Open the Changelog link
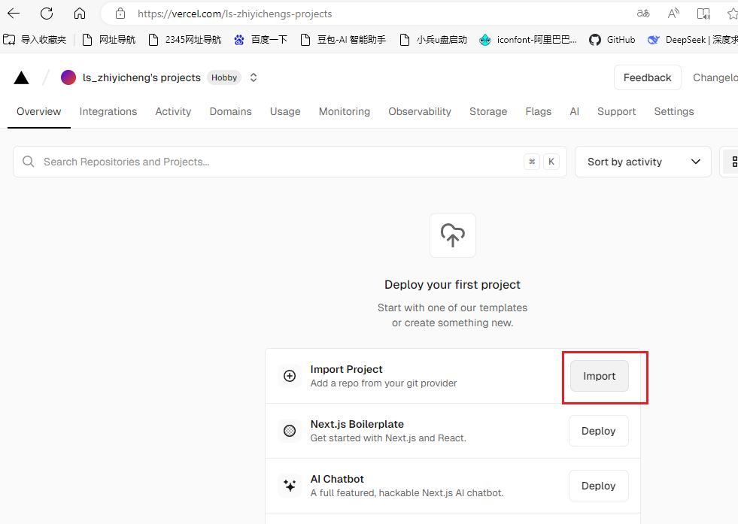This screenshot has height=524, width=738. pyautogui.click(x=715, y=77)
